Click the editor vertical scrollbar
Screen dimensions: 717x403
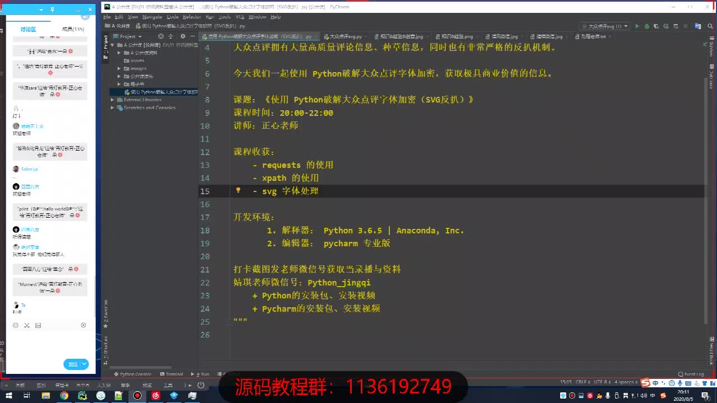coord(705,200)
